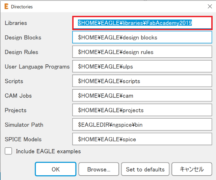This screenshot has width=216, height=180.
Task: Enable Include EAGLE examples checkbox
Action: pos(8,151)
